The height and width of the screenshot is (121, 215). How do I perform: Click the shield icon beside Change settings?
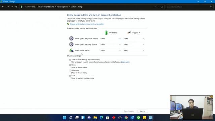[68, 24]
